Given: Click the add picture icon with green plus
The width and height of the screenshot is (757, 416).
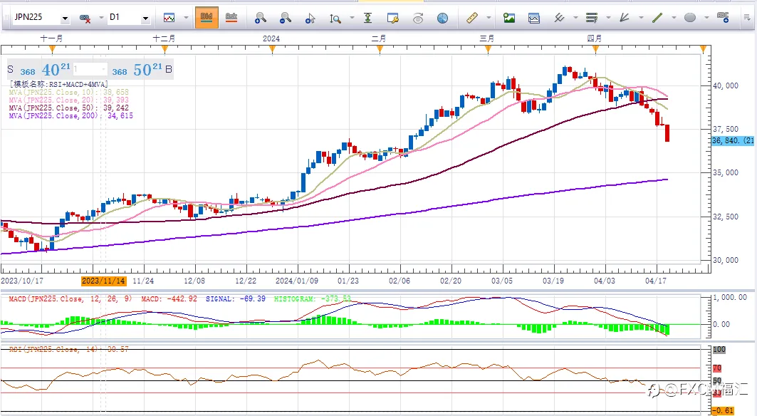Looking at the screenshot, I should point(509,18).
